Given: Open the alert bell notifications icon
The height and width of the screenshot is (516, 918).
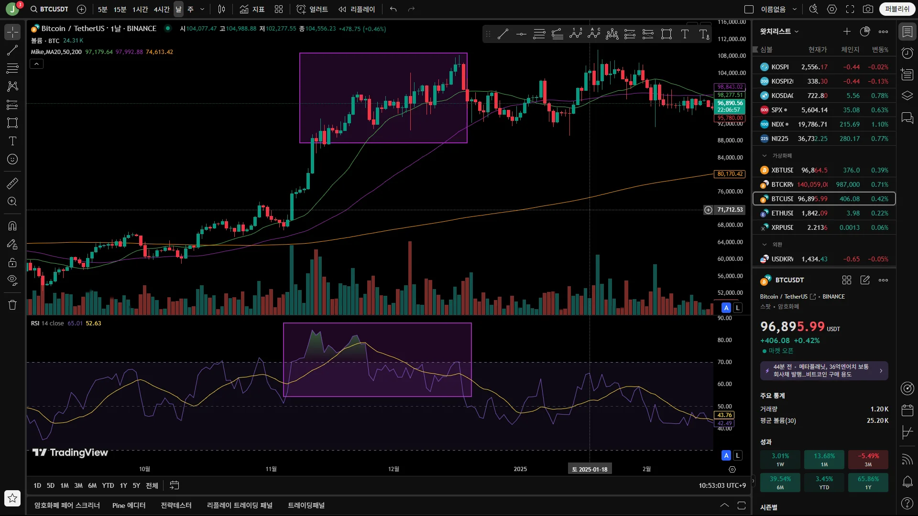Looking at the screenshot, I should pos(907,482).
